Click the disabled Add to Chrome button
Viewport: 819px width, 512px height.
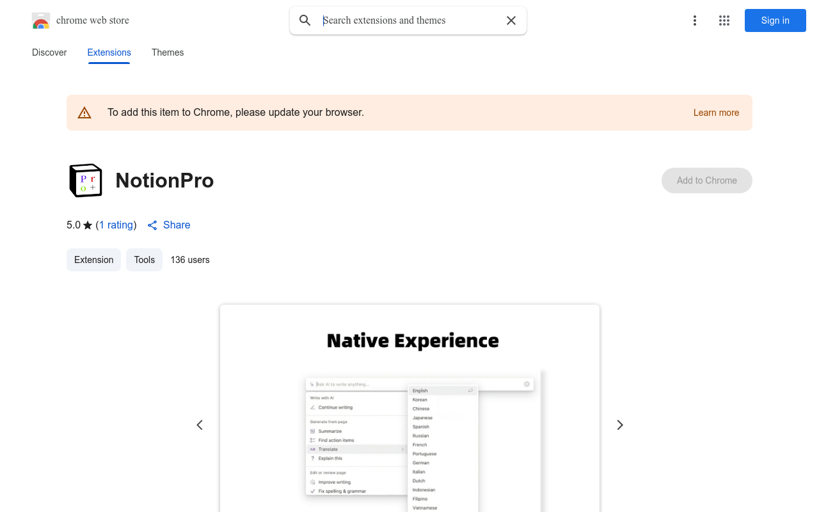707,180
